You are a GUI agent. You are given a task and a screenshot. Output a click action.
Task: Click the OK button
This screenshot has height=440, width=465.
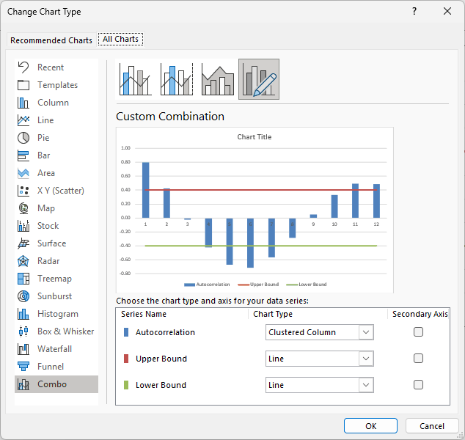370,426
